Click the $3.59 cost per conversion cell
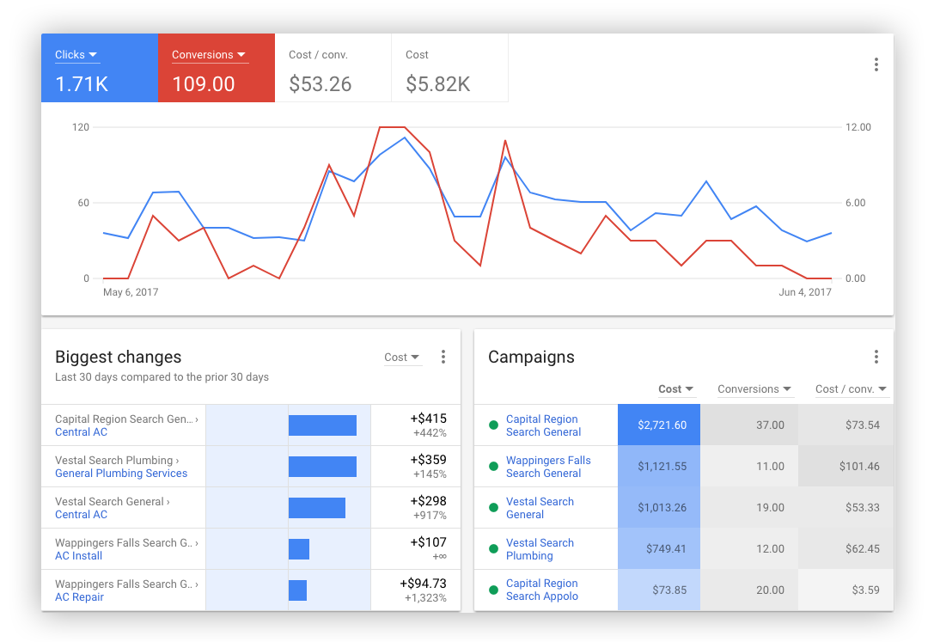 [845, 590]
